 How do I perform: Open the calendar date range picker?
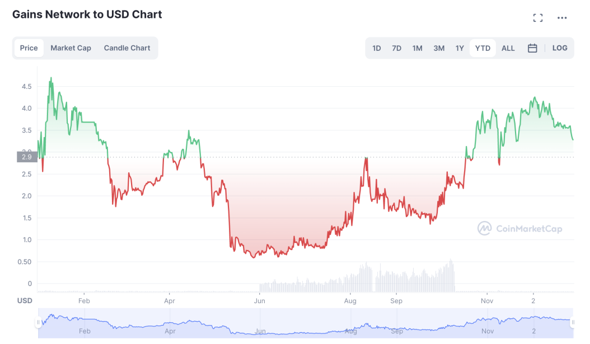(532, 48)
